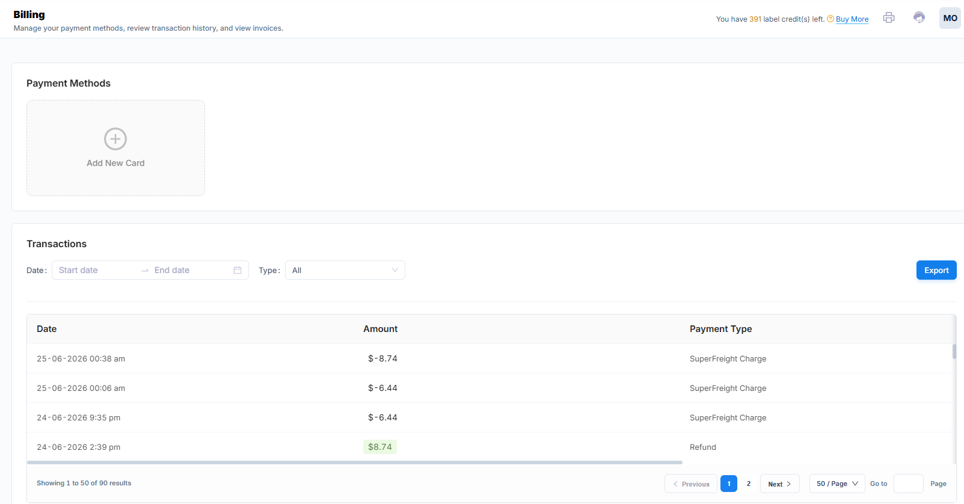Click the Billing page title

coord(29,14)
